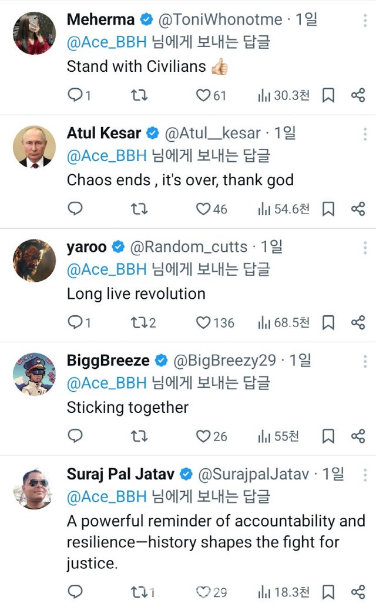Image resolution: width=376 pixels, height=610 pixels.
Task: Open more options on Suraj Pal Jatav's reply
Action: pyautogui.click(x=365, y=475)
